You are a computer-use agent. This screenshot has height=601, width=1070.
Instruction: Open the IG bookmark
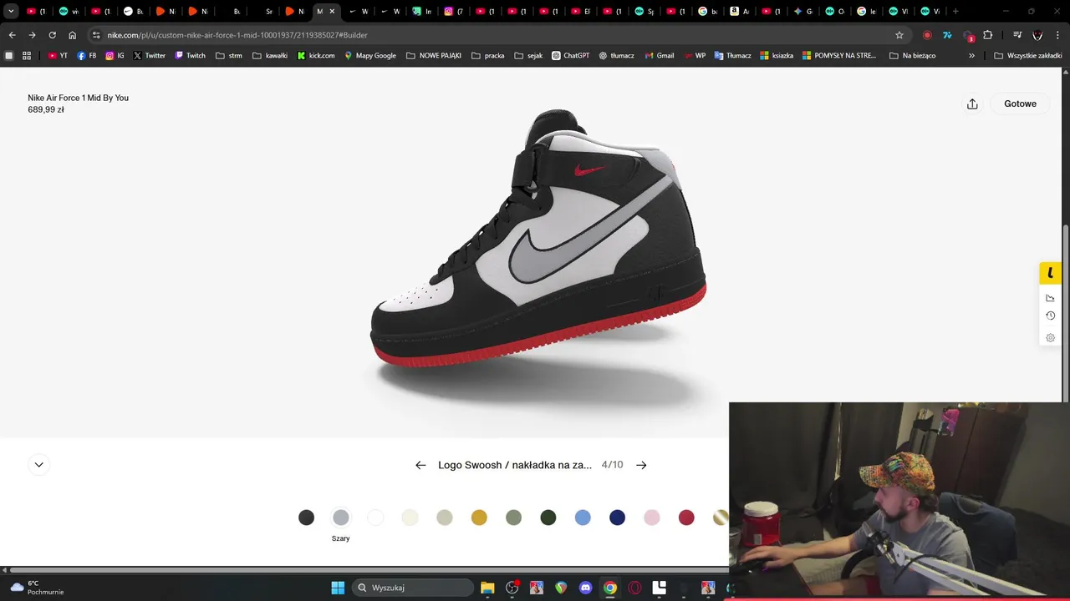coord(115,55)
